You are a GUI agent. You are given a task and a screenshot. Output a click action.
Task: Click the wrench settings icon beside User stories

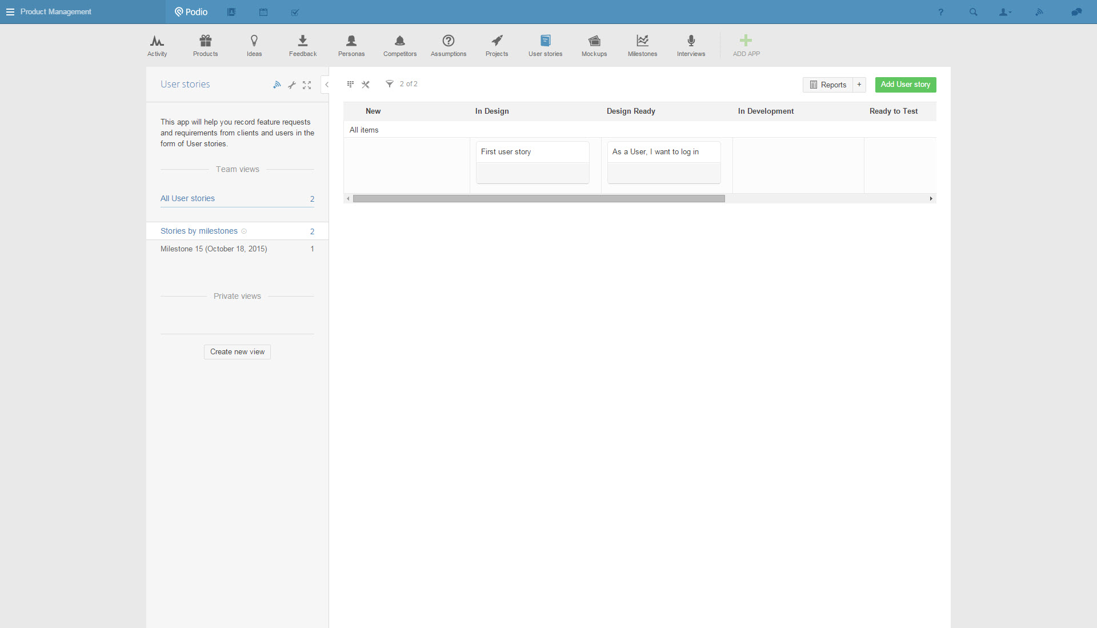(x=292, y=85)
